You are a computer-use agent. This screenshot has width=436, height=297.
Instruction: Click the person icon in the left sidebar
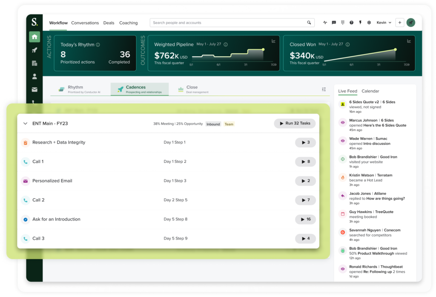pyautogui.click(x=34, y=77)
